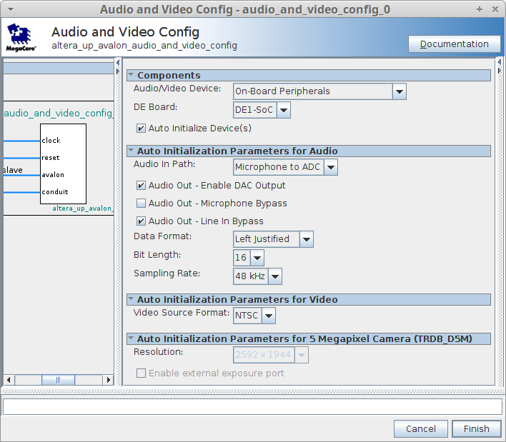Toggle Auto Initialize Device(s) checkbox
Image resolution: width=506 pixels, height=442 pixels.
tap(142, 129)
